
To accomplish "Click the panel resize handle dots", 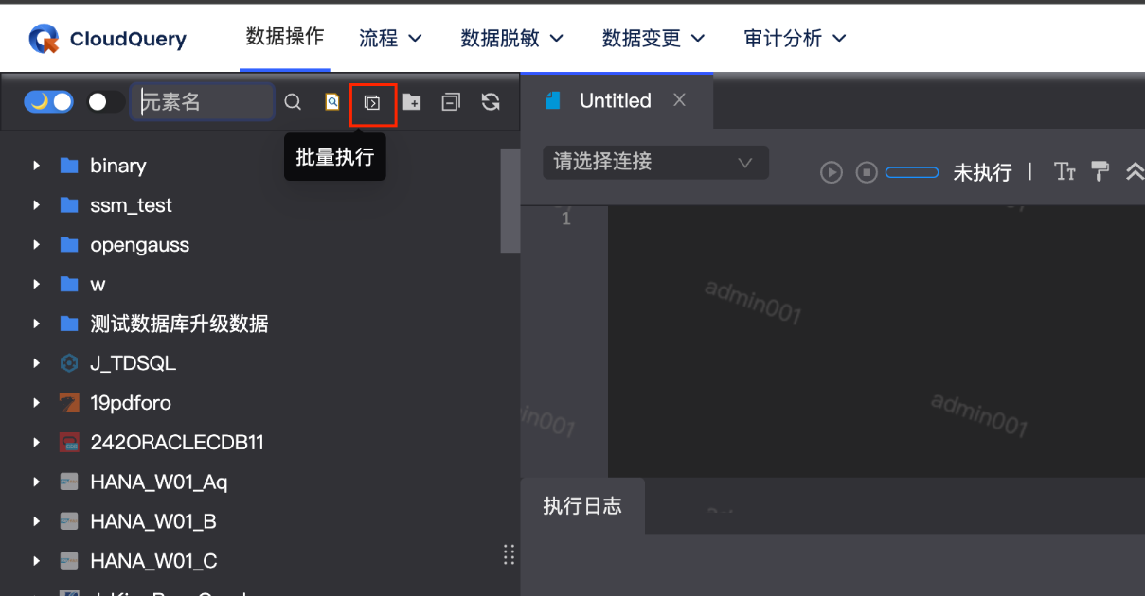I will click(x=509, y=554).
